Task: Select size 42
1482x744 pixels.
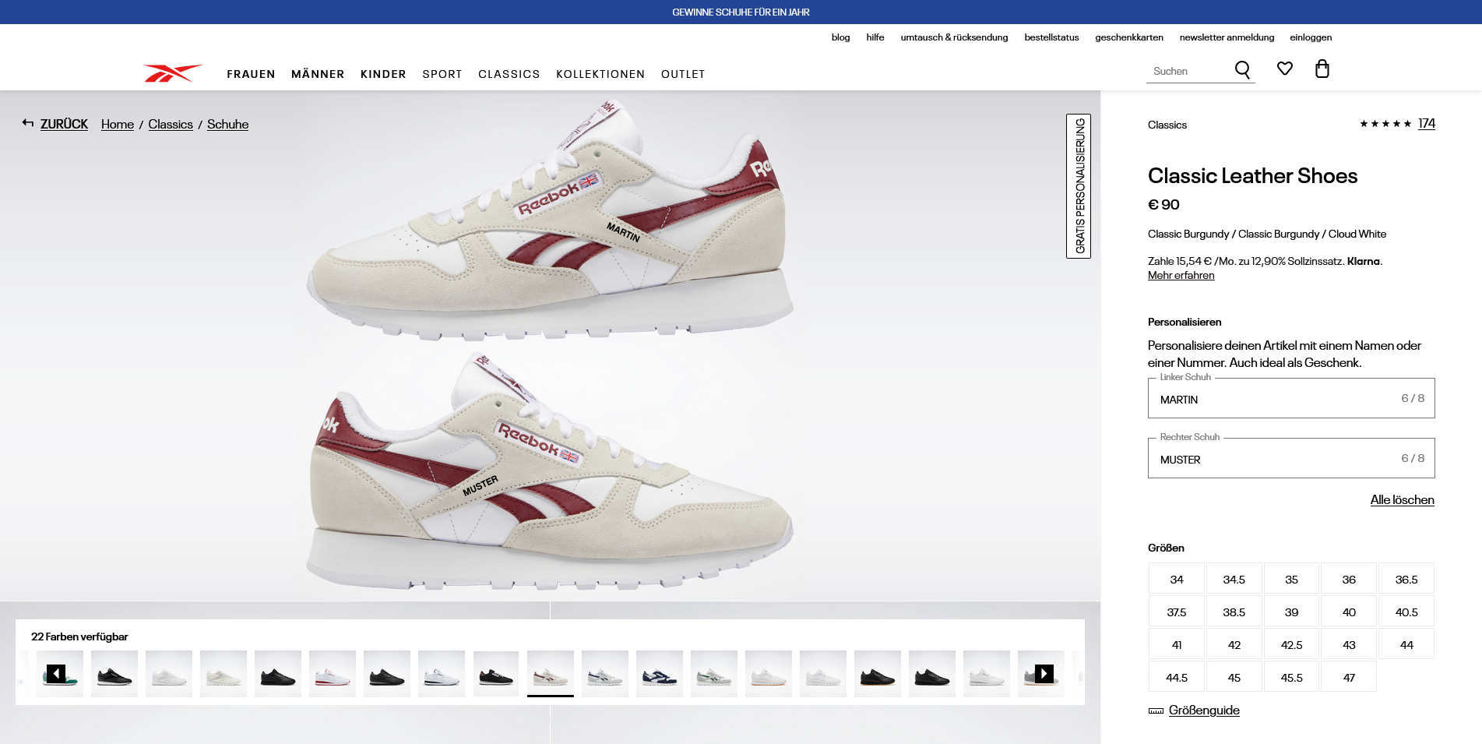Action: (1234, 644)
